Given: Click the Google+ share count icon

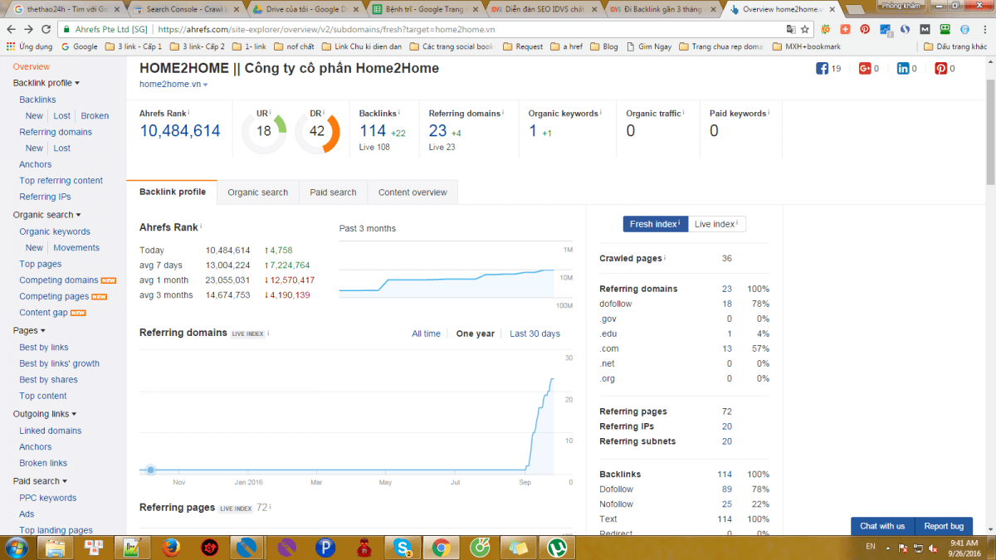Looking at the screenshot, I should pos(864,69).
